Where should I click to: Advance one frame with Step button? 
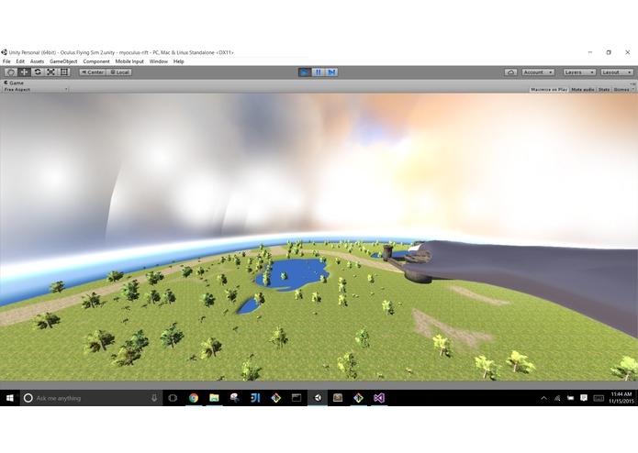[331, 72]
